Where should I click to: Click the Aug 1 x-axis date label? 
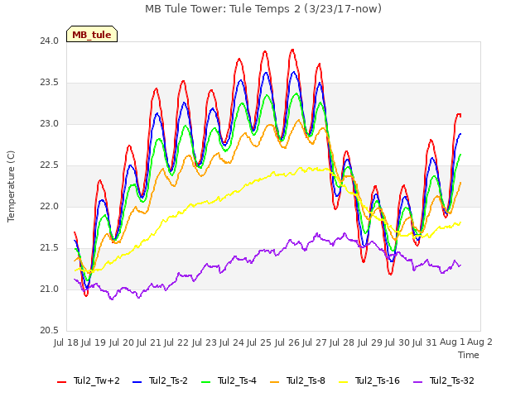tap(452, 342)
